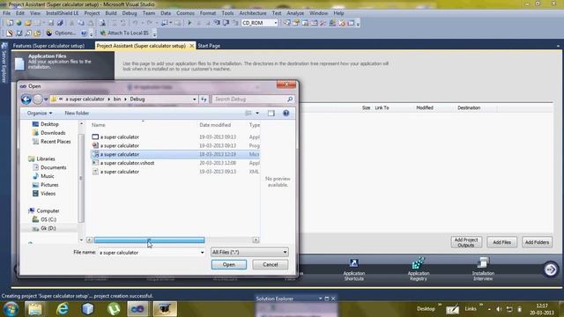Click the next arrow in Project Assistant
Image resolution: width=564 pixels, height=317 pixels.
(550, 269)
